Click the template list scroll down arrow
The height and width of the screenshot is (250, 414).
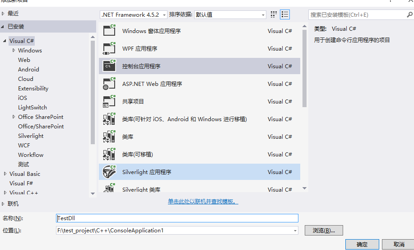tap(304, 189)
